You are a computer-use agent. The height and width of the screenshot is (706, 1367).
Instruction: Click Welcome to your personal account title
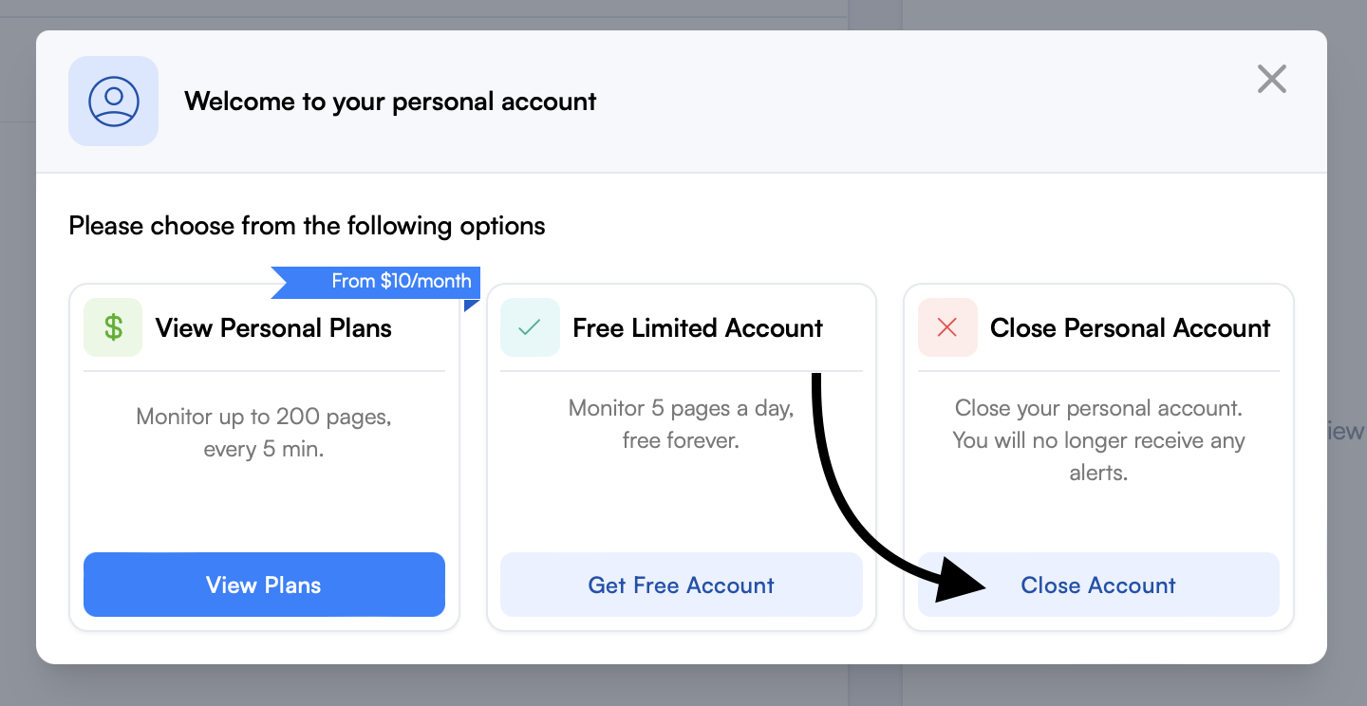pos(390,102)
